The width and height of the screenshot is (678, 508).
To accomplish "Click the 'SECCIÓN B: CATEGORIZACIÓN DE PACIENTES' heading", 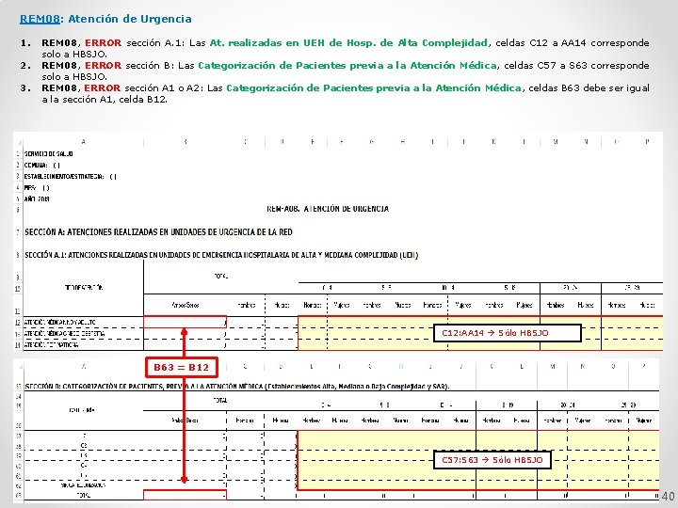I will 237,387.
